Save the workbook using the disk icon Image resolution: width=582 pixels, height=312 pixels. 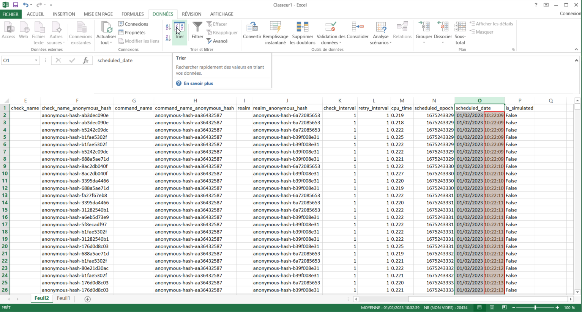pos(16,5)
